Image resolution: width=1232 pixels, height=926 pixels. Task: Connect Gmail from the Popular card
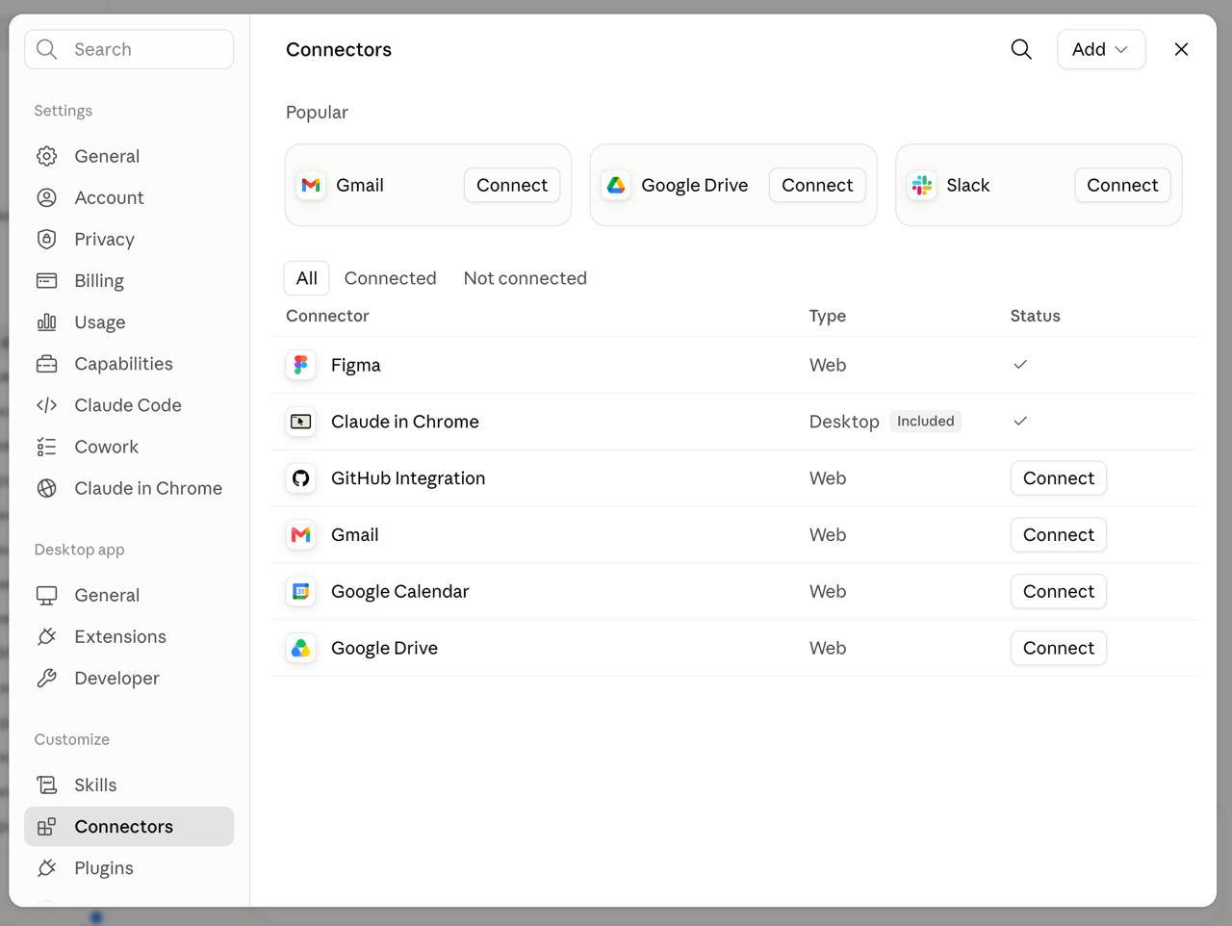tap(512, 185)
